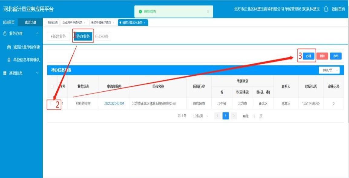Switch to the 已办业务 tab

(102, 37)
